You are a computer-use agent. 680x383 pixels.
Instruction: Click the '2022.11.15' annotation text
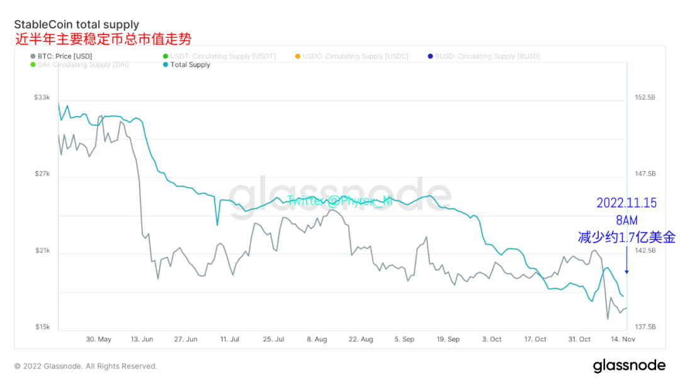pyautogui.click(x=626, y=203)
